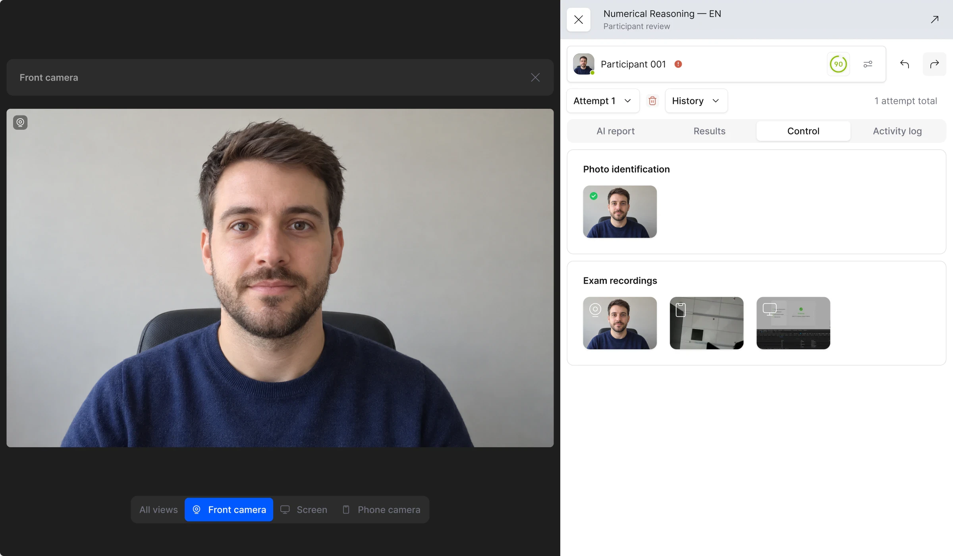Click the Photo identification heading
953x556 pixels.
click(x=627, y=169)
